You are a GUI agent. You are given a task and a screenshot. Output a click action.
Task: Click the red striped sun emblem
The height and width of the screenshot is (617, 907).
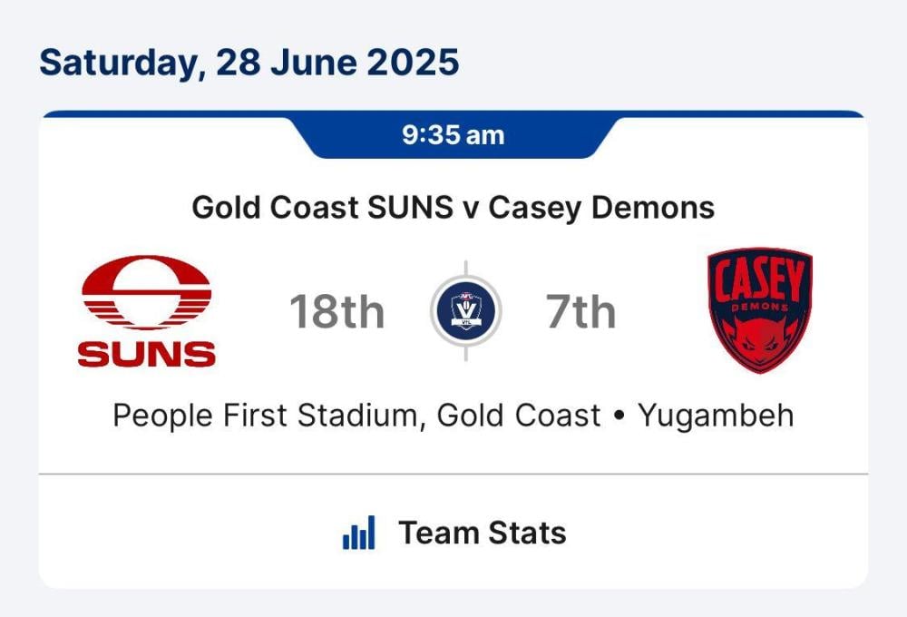[x=146, y=292]
